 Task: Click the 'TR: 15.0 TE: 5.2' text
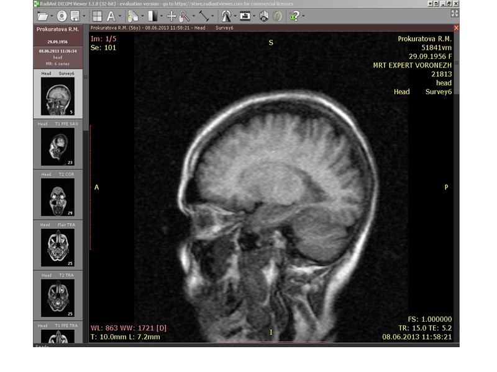(425, 328)
